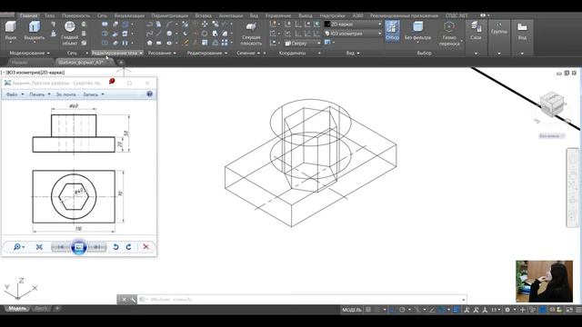Switch to the Вывод ribbon tab
This screenshot has width=582, height=327.
point(306,15)
